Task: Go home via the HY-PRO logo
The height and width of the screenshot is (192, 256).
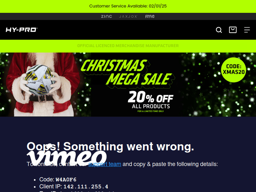Action: pyautogui.click(x=22, y=30)
